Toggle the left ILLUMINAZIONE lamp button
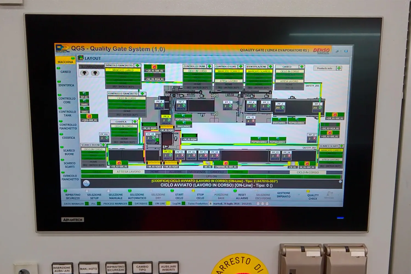 click(x=84, y=73)
